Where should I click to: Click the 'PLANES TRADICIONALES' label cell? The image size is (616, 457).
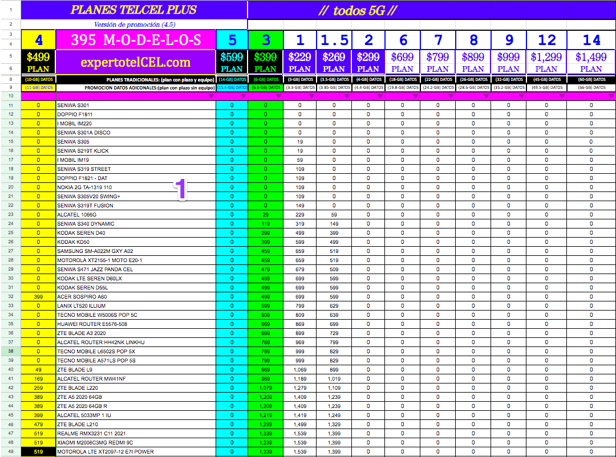(x=136, y=80)
